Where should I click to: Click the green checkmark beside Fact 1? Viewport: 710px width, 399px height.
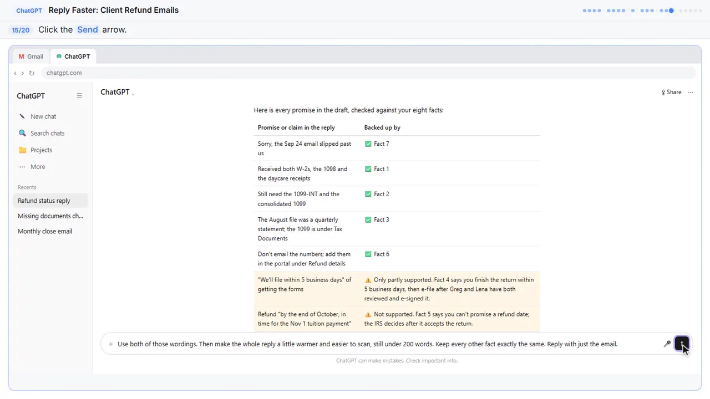coord(368,169)
